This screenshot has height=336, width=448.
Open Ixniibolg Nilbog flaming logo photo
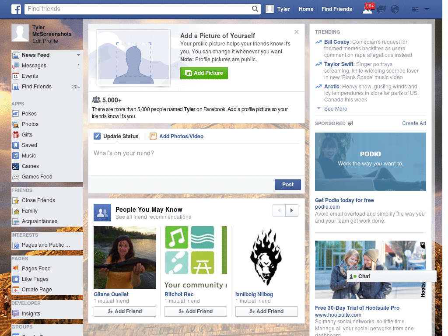tap(266, 257)
